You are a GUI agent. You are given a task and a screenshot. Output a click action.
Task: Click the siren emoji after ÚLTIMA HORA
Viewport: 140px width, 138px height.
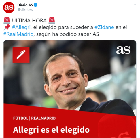[52, 20]
